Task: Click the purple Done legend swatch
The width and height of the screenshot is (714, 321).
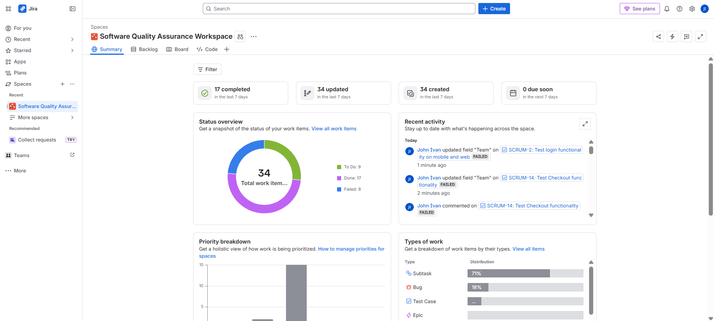Action: 339,178
